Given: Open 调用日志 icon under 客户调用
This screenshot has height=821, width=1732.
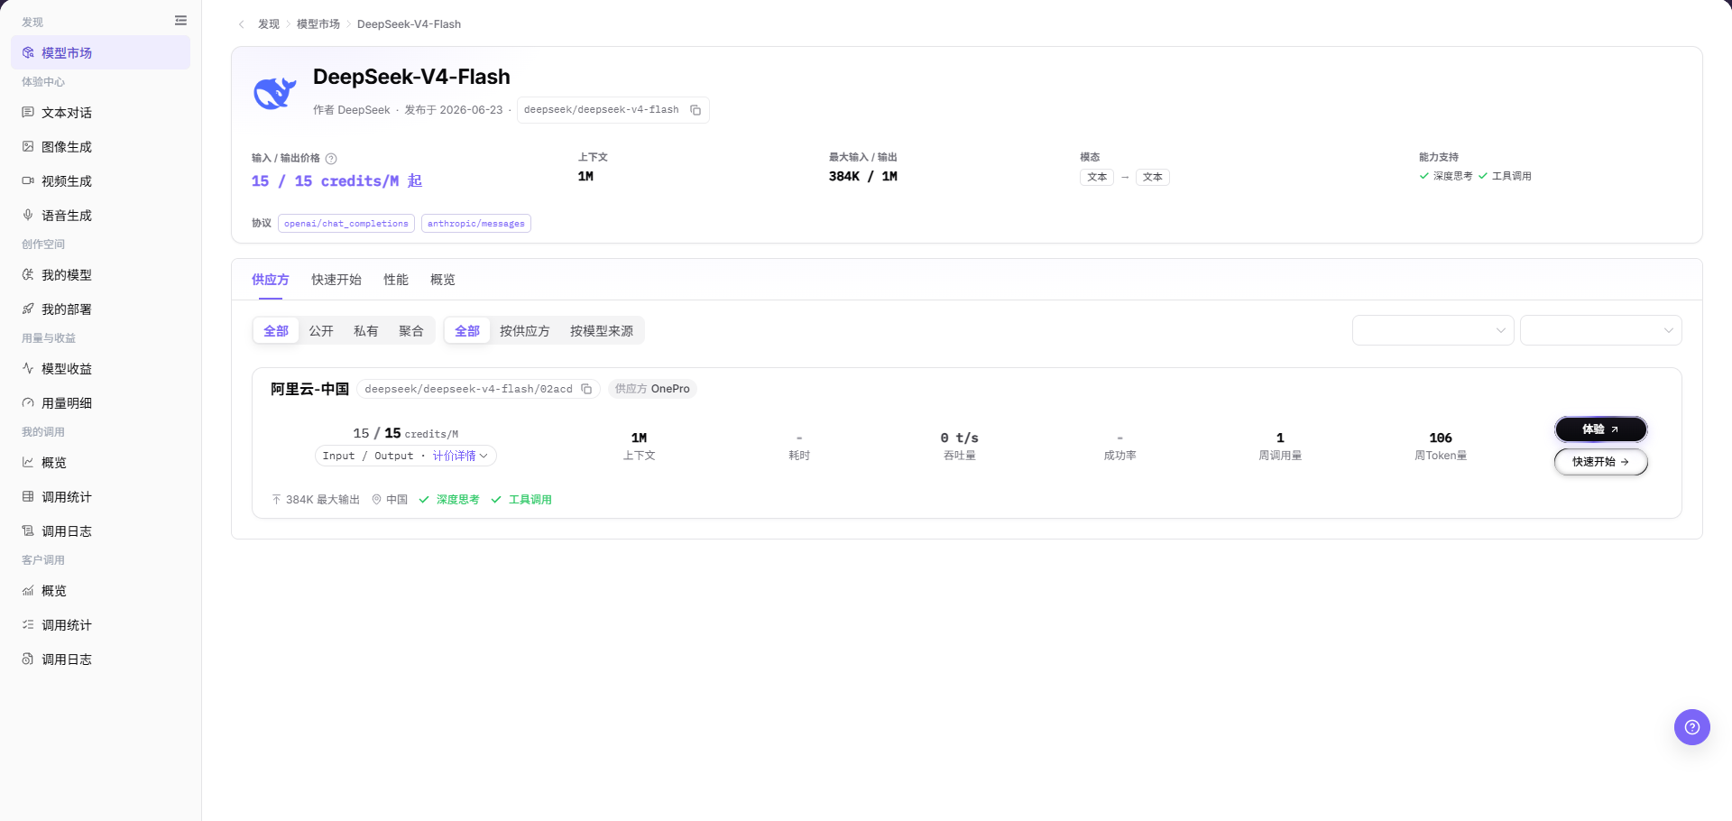Looking at the screenshot, I should (x=28, y=660).
